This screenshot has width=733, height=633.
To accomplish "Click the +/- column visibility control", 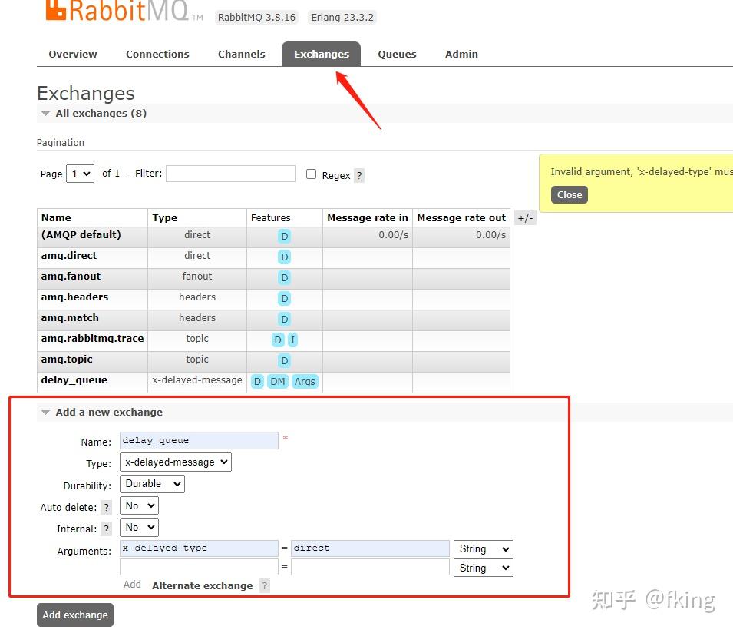I will coord(525,217).
